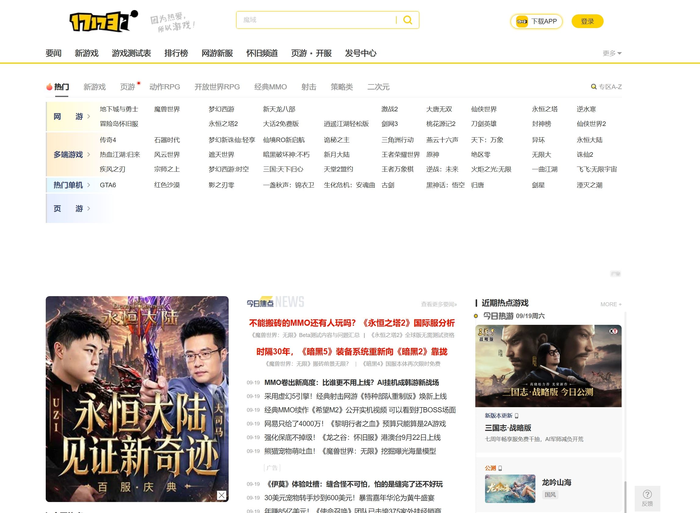This screenshot has width=700, height=513.
Task: Open news about 黎明行者之血 budget
Action: point(355,424)
